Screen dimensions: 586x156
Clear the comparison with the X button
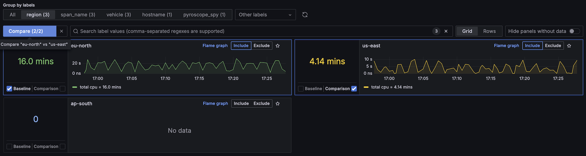[62, 31]
